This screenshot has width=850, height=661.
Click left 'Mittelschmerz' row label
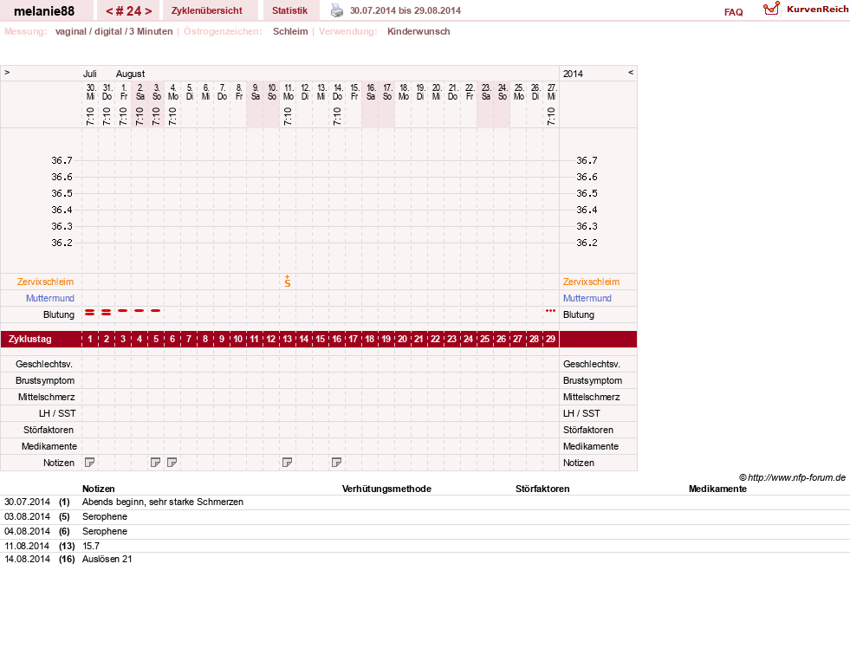pos(46,397)
